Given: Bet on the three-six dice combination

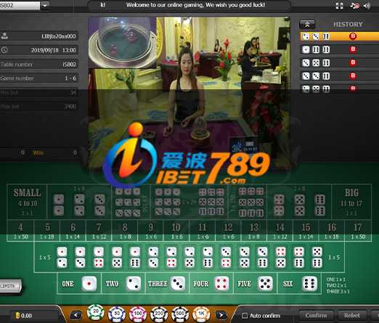Looking at the screenshot, I should [x=263, y=257].
